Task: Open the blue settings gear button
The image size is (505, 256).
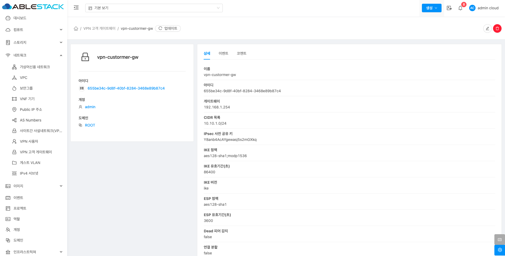Action: click(499, 250)
